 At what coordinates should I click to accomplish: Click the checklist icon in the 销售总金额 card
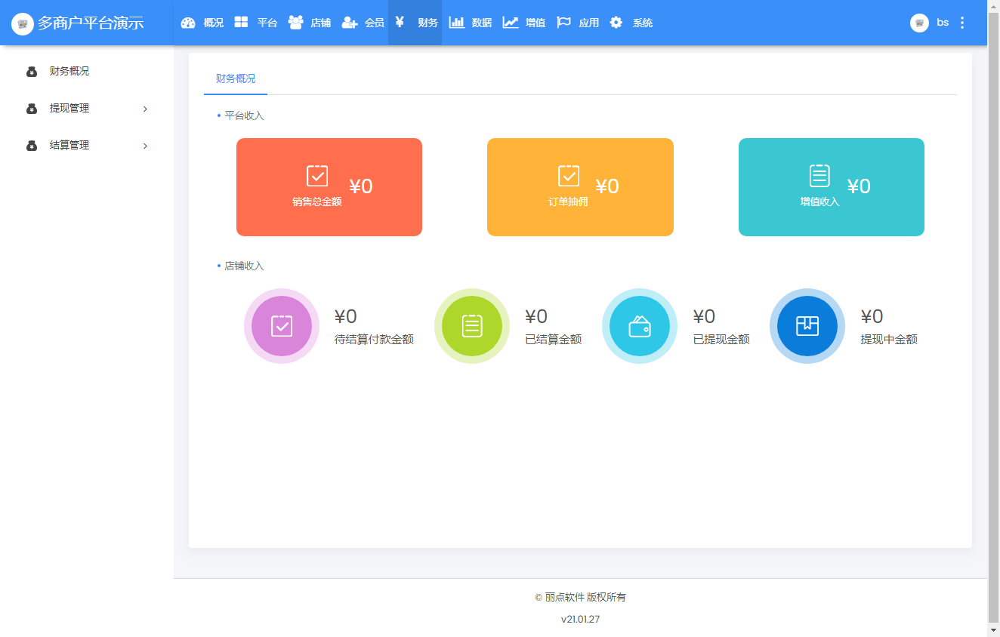(x=317, y=176)
